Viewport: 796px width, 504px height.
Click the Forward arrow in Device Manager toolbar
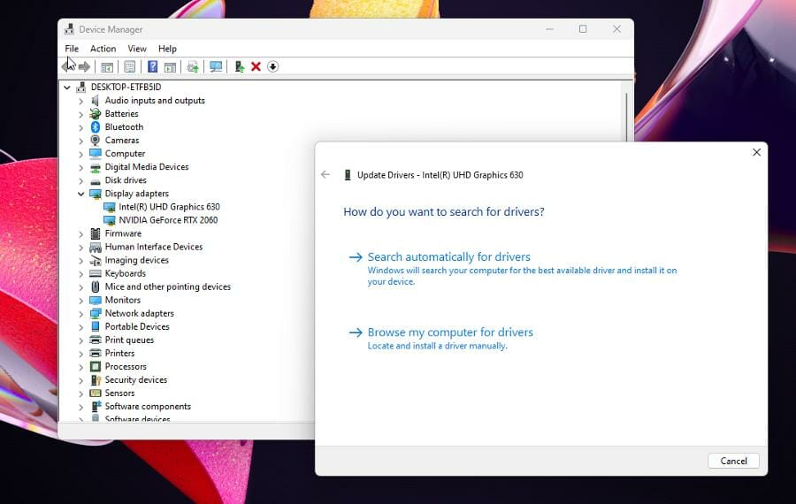(84, 66)
